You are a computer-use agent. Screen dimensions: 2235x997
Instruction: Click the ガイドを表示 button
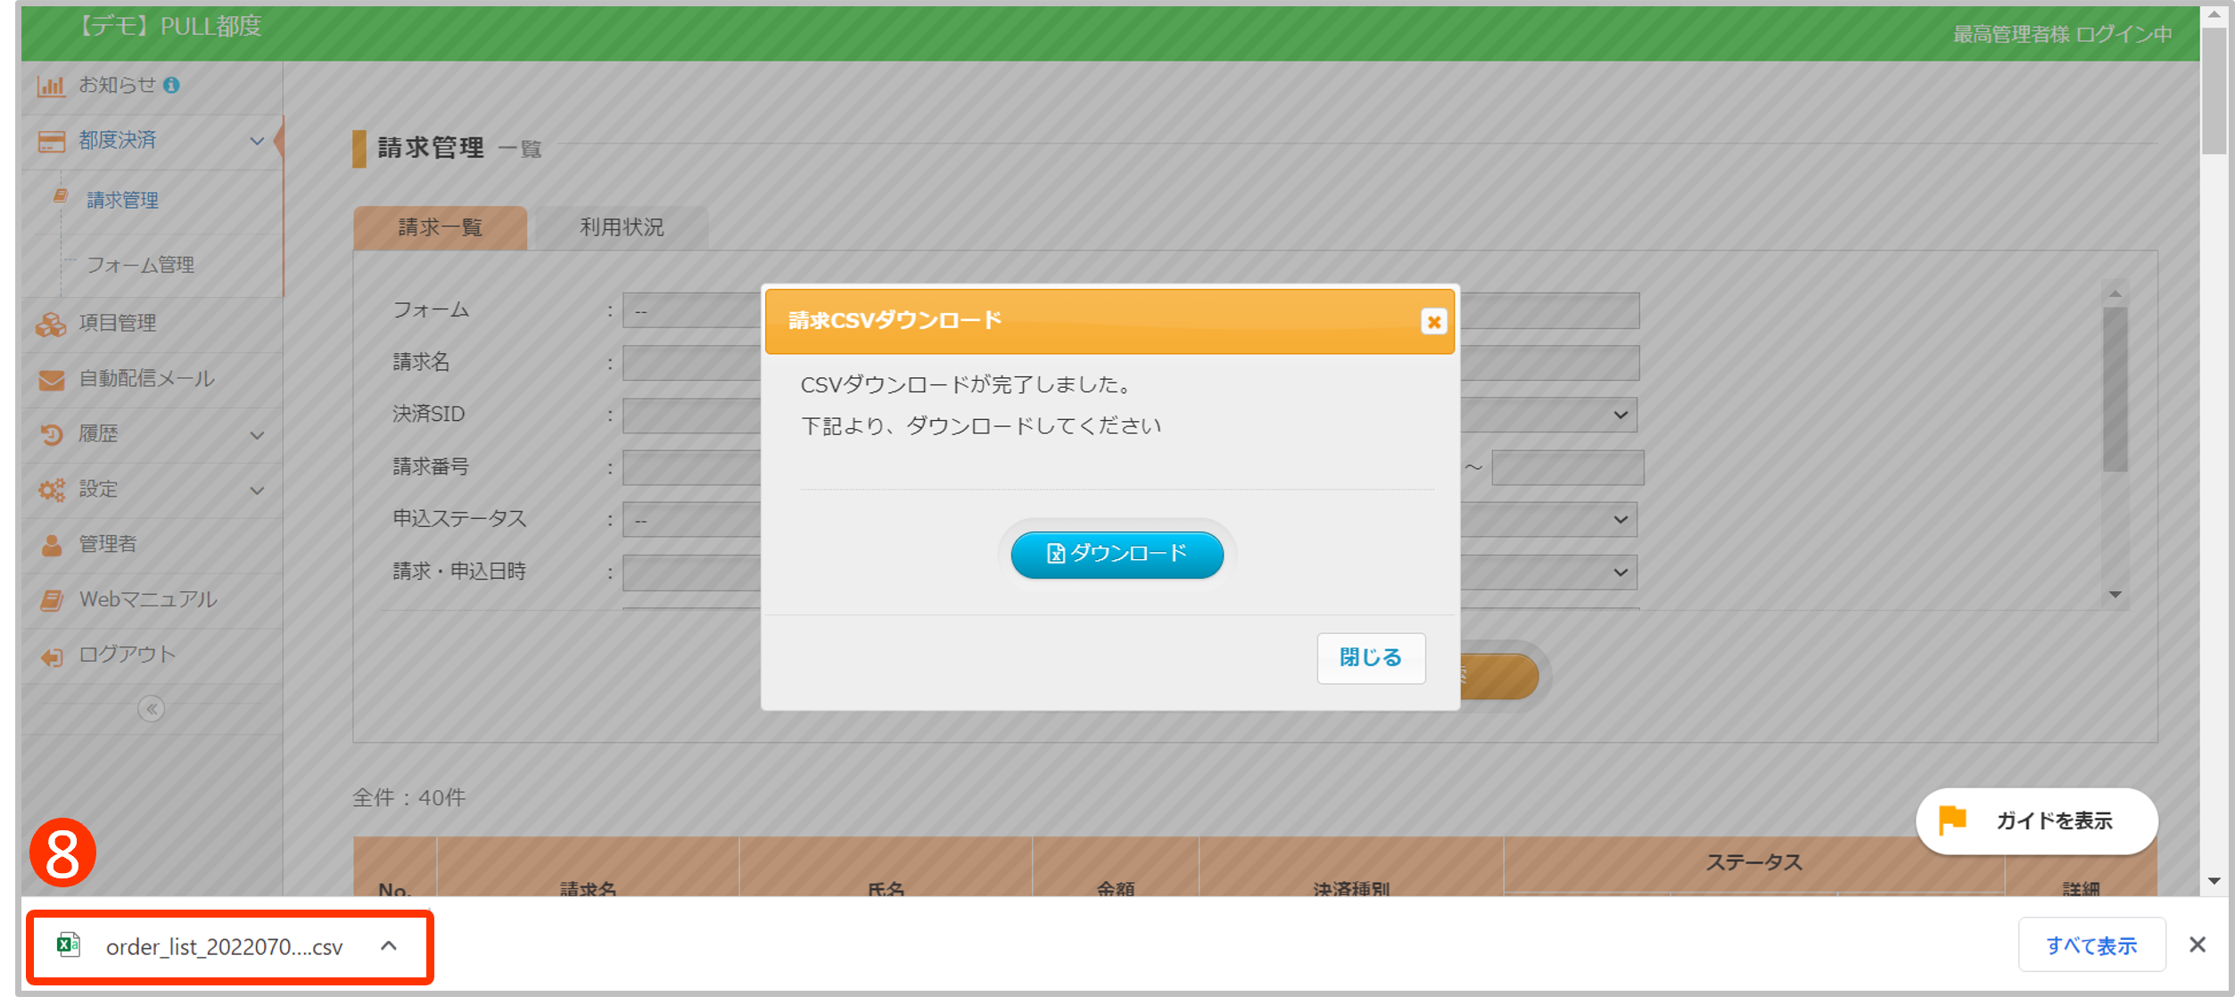2036,821
